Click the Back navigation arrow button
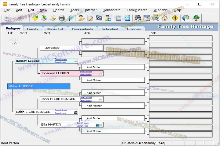 (x=7, y=18)
